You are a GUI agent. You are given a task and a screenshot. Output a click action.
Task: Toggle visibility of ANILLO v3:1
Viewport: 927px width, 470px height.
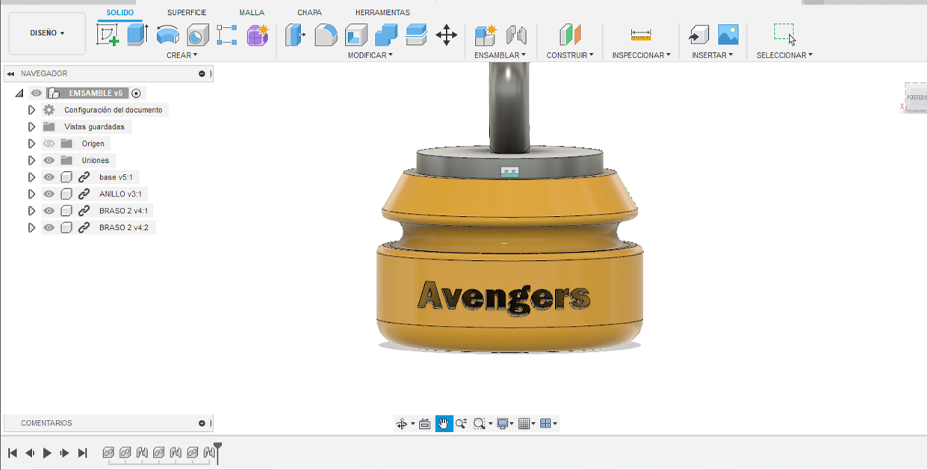tap(49, 194)
